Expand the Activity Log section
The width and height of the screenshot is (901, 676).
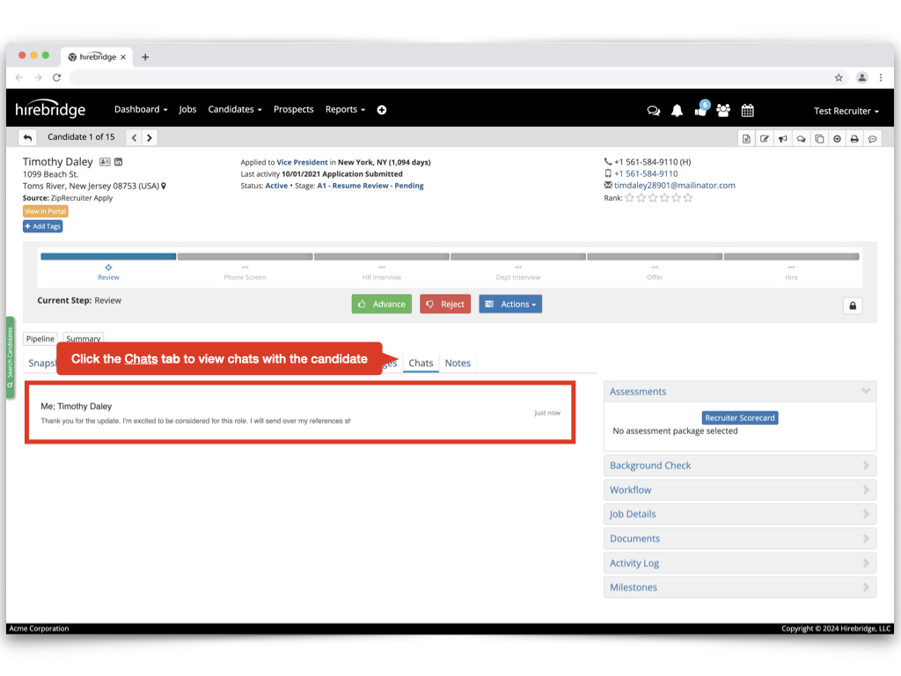click(x=739, y=563)
